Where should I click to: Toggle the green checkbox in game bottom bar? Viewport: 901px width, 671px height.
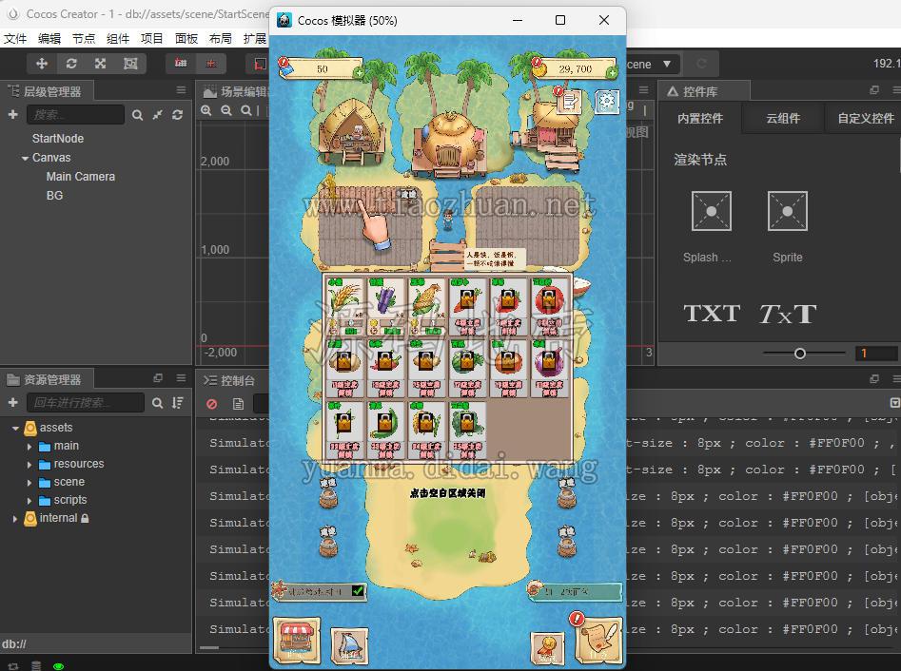point(358,590)
